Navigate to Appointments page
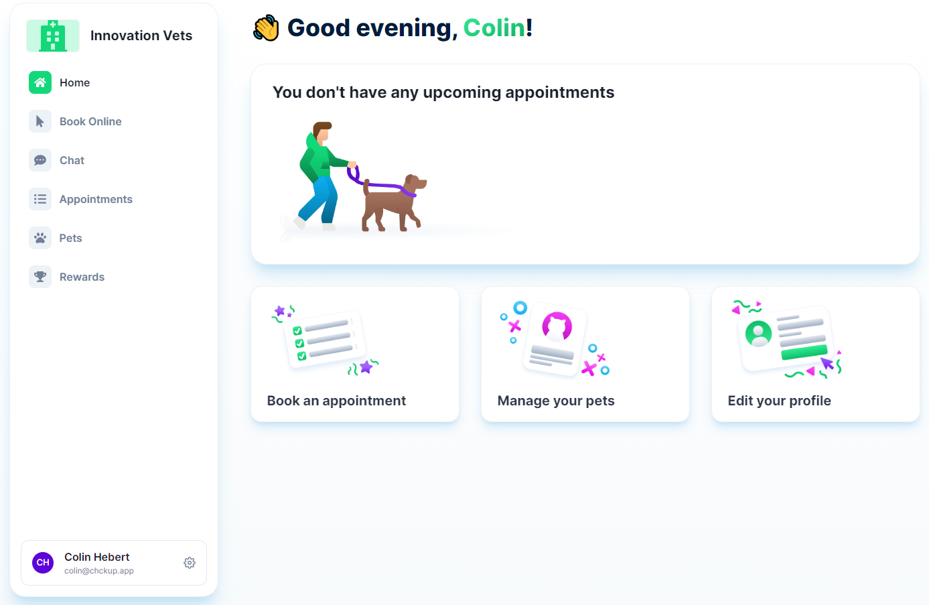Screen dimensions: 929x605 point(96,199)
